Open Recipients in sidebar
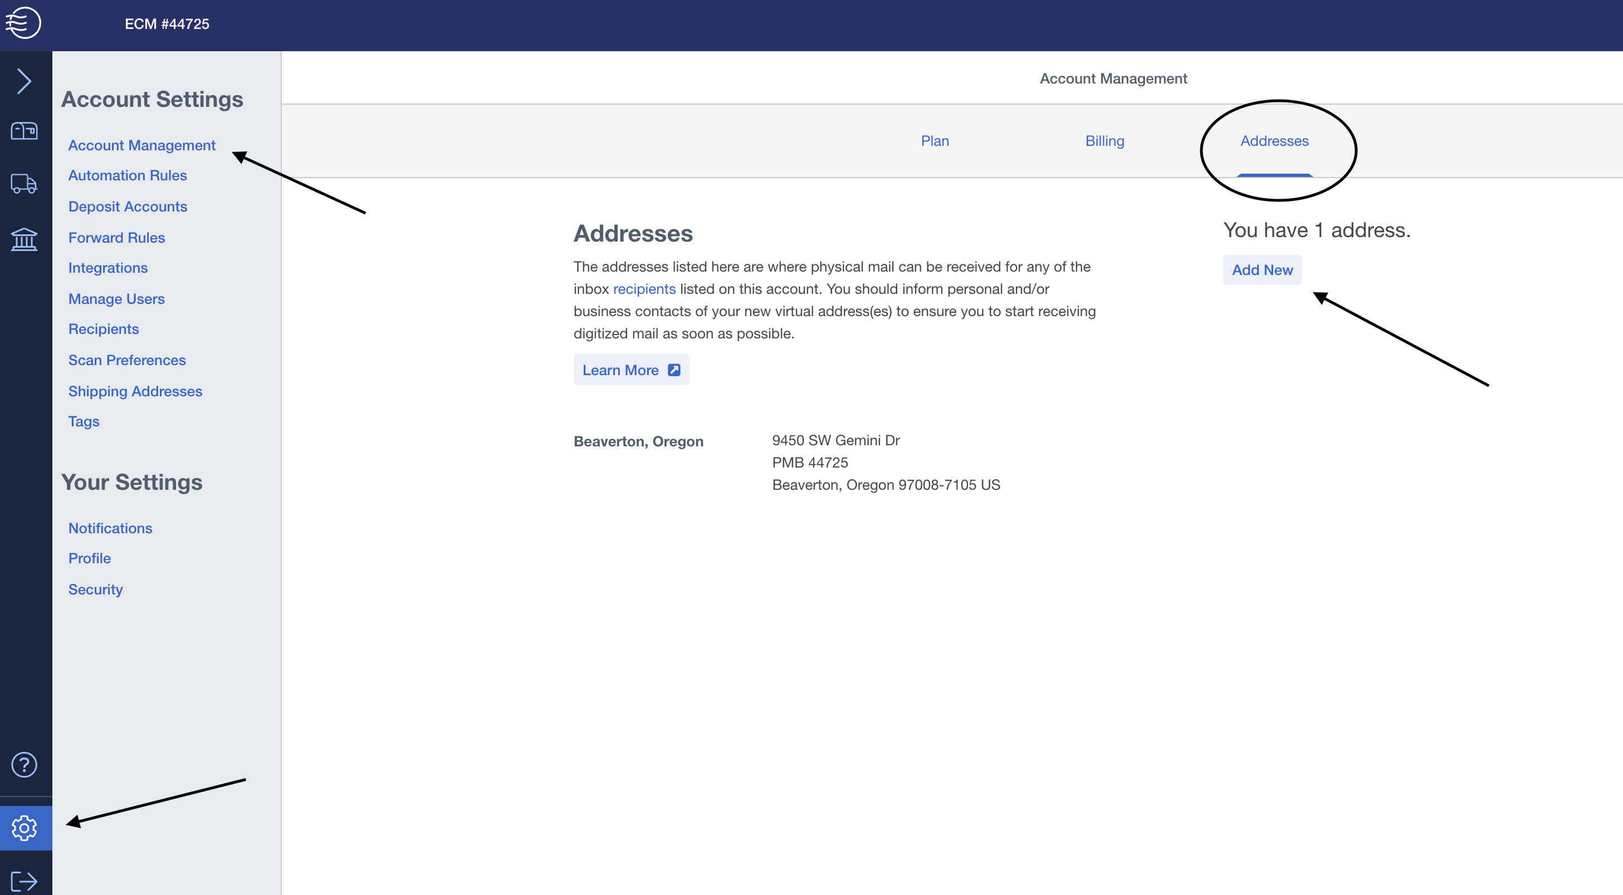 coord(104,330)
